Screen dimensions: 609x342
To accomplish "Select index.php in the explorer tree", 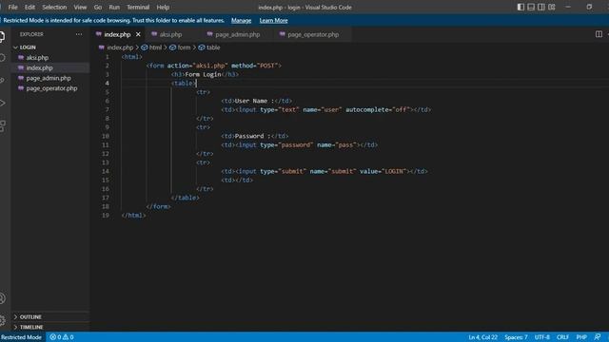I will click(50, 67).
